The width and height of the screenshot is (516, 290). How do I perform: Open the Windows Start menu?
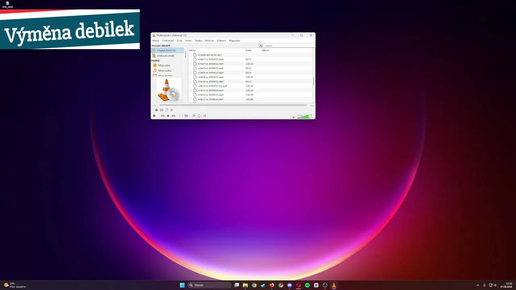pyautogui.click(x=182, y=285)
